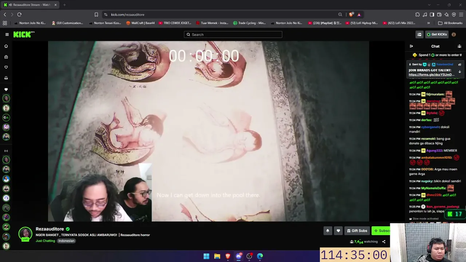Open Microsoft Edge from the taskbar
The height and width of the screenshot is (262, 466).
[x=260, y=256]
